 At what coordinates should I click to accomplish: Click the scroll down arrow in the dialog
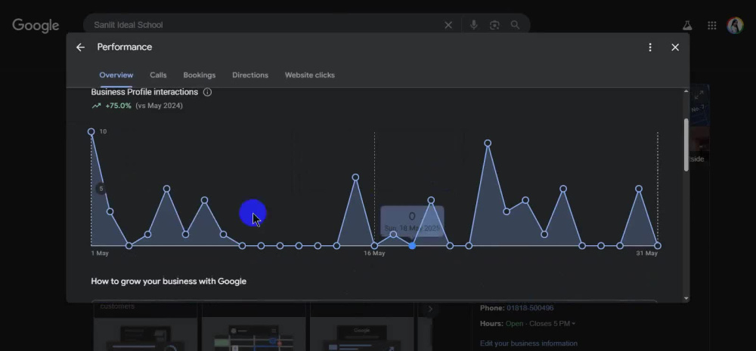(686, 298)
